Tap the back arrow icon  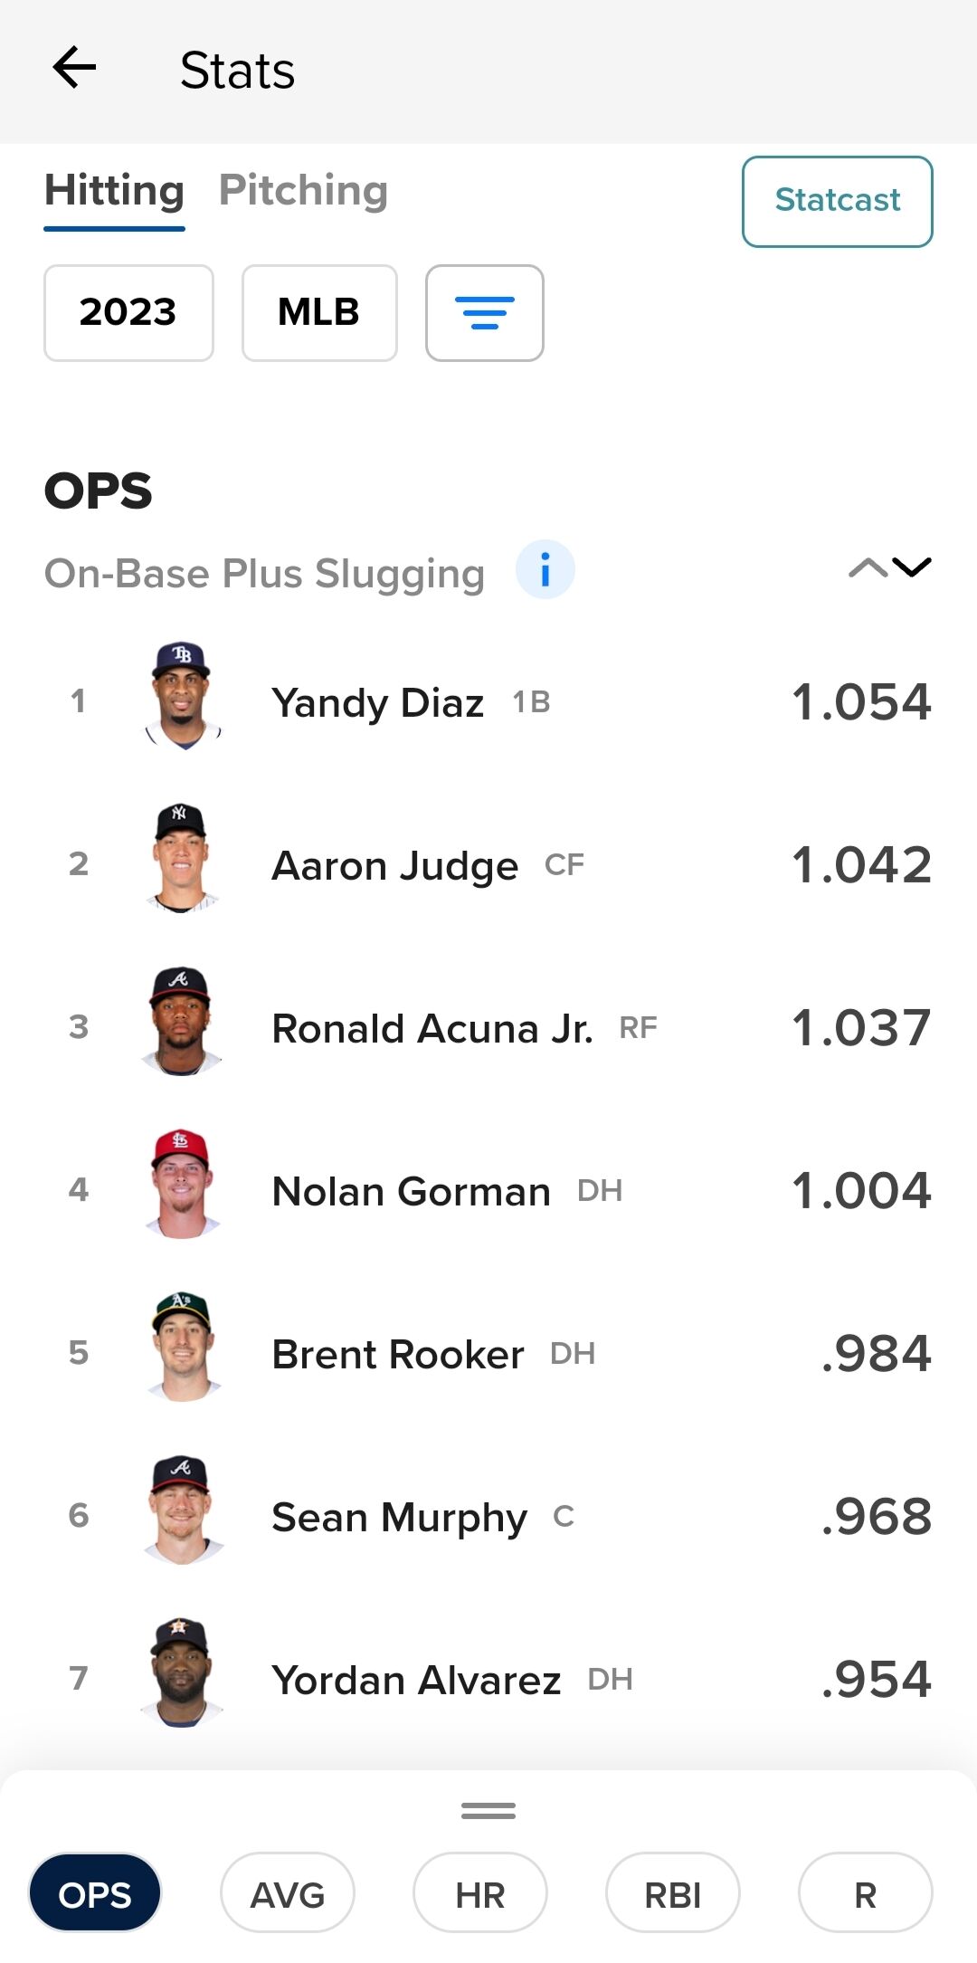click(x=74, y=68)
